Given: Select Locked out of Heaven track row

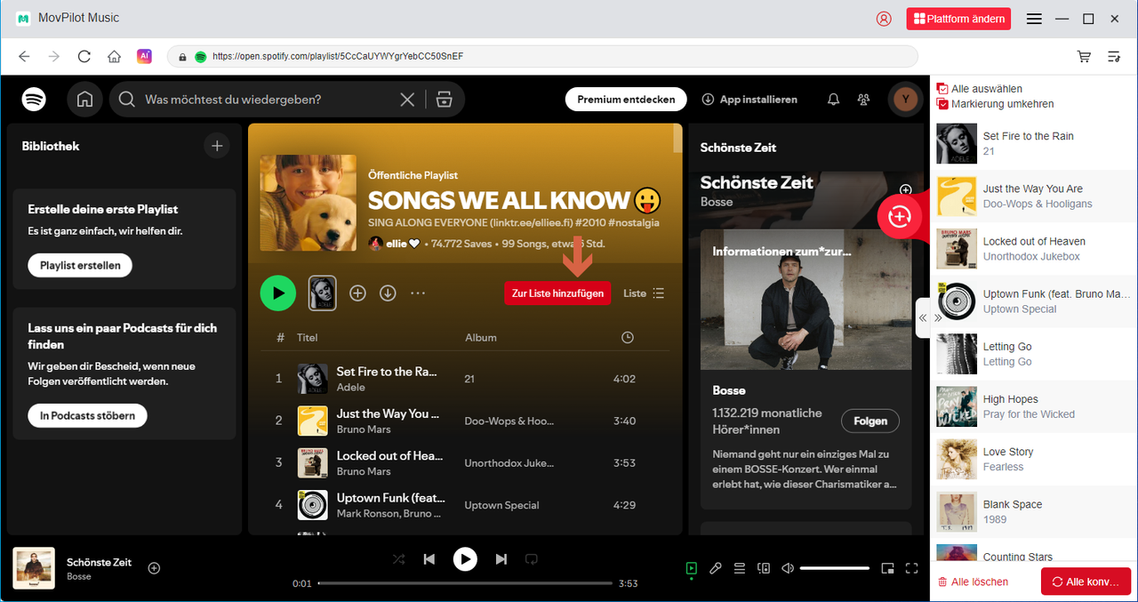Looking at the screenshot, I should [465, 462].
